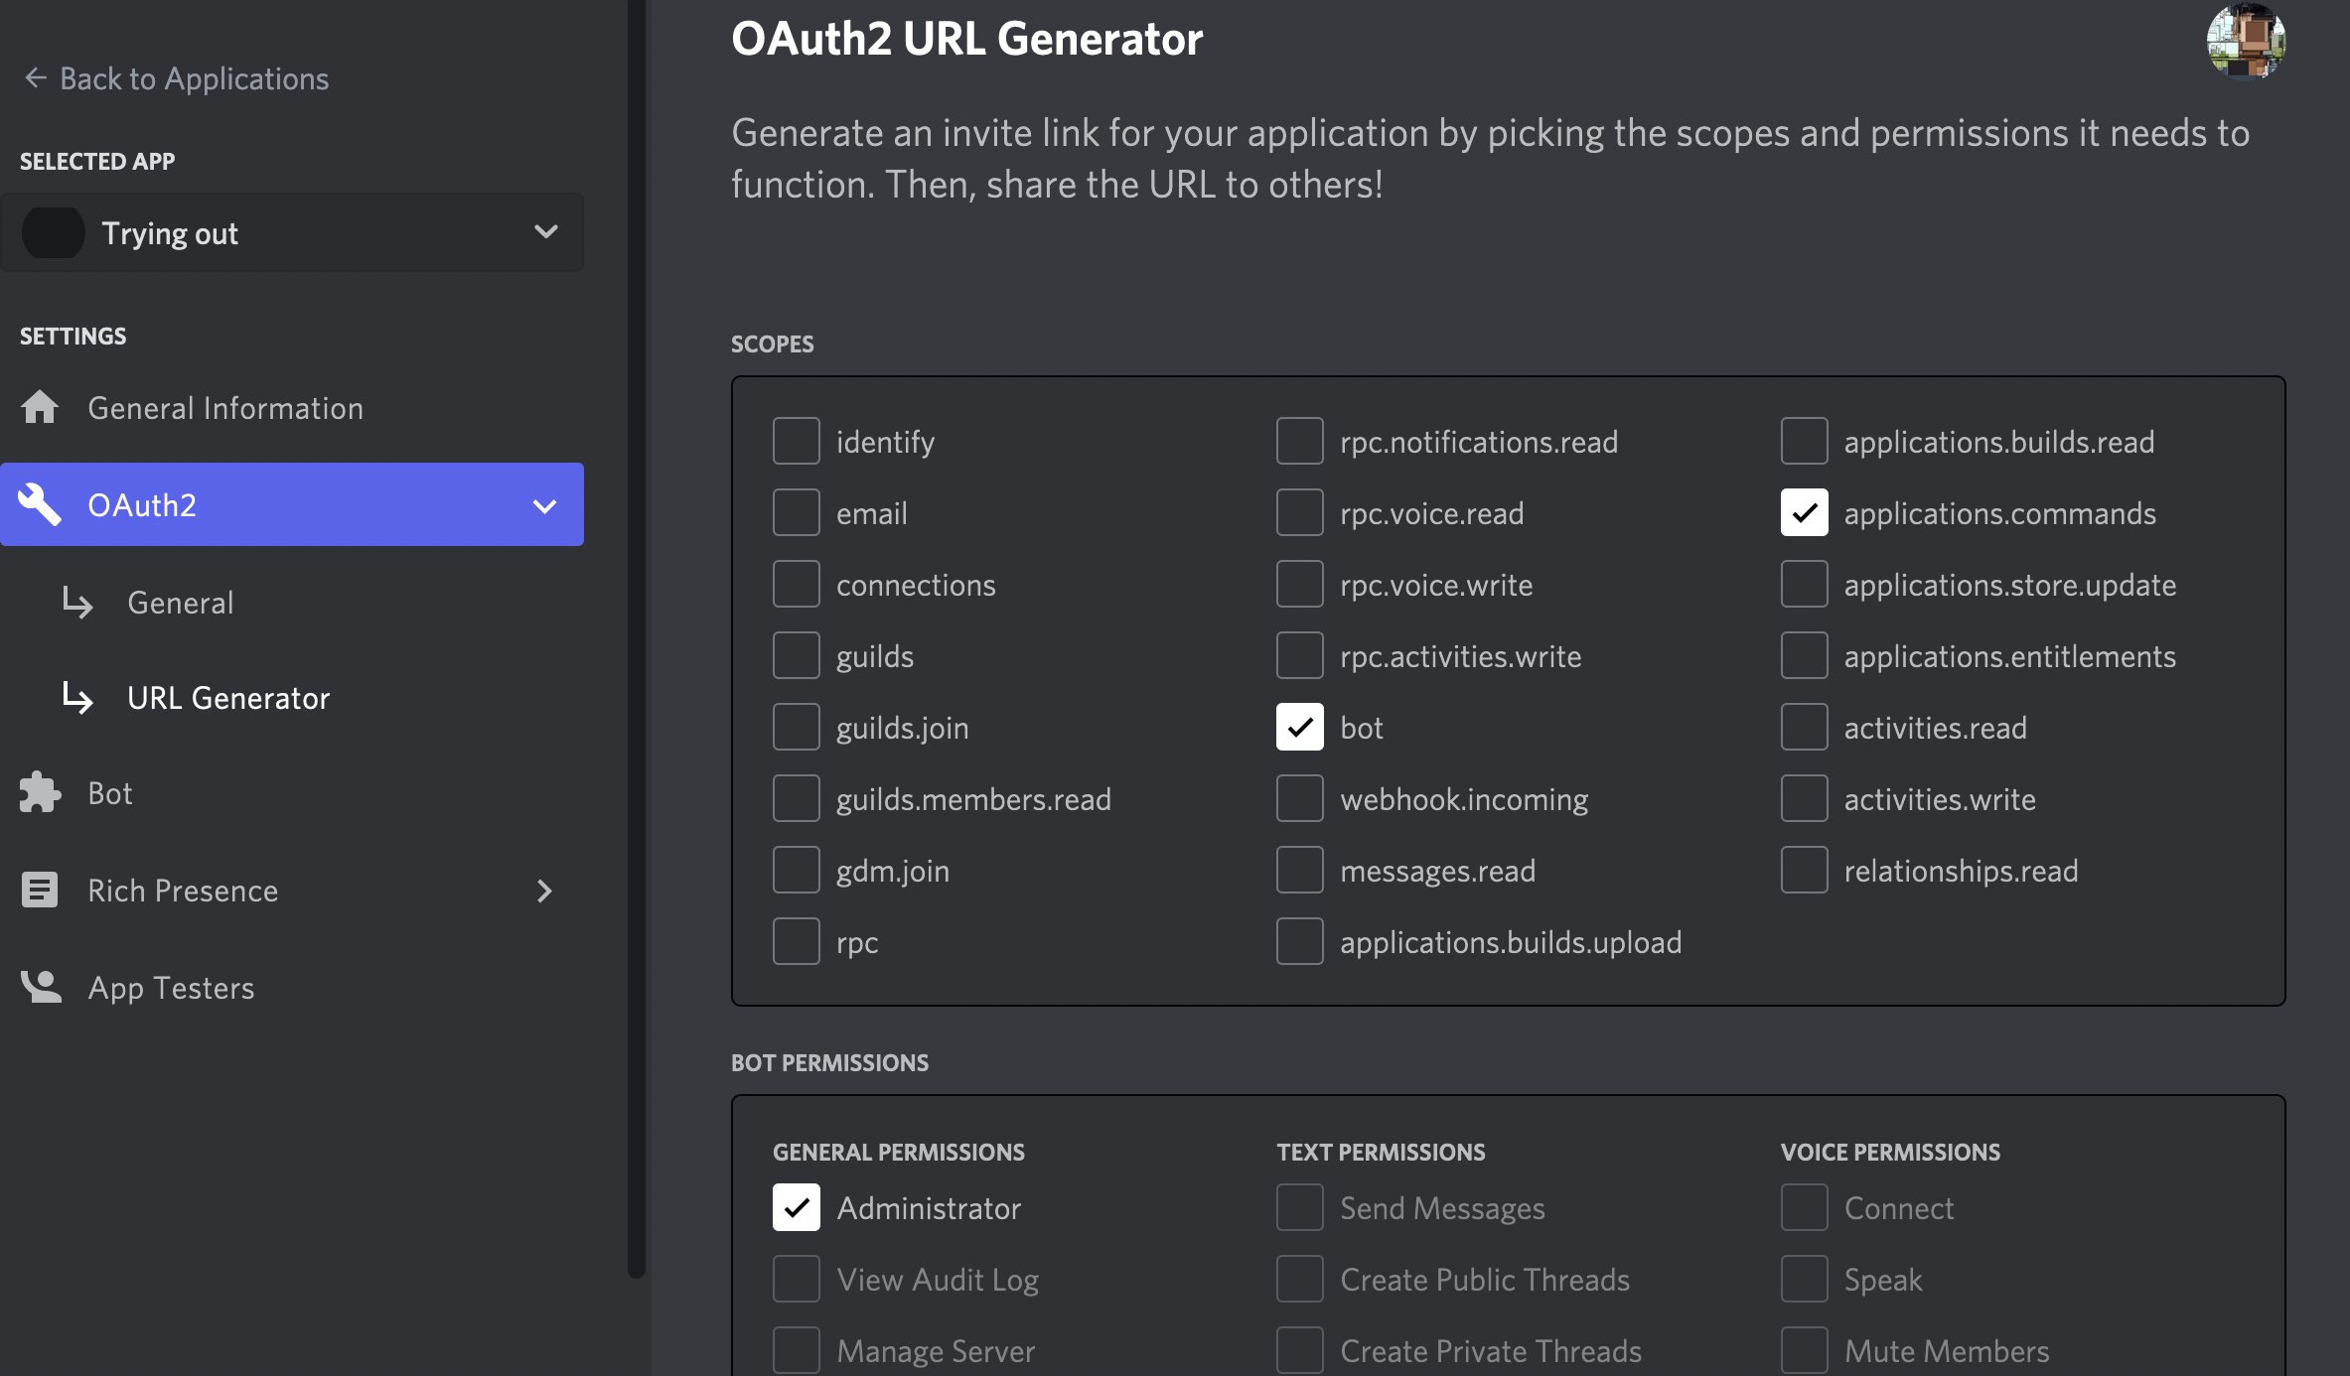Enable webhook.incoming scope
2350x1376 pixels.
[x=1300, y=798]
